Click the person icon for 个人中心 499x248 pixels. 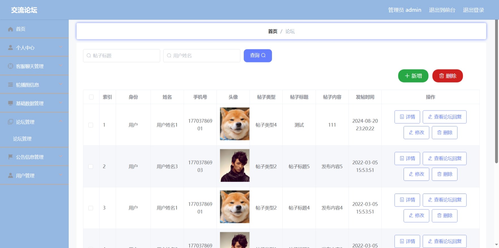[x=10, y=48]
